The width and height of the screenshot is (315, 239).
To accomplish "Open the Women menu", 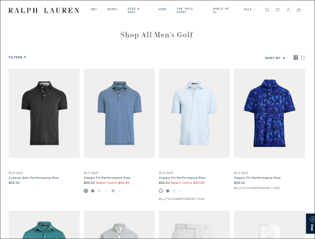I will tap(112, 9).
